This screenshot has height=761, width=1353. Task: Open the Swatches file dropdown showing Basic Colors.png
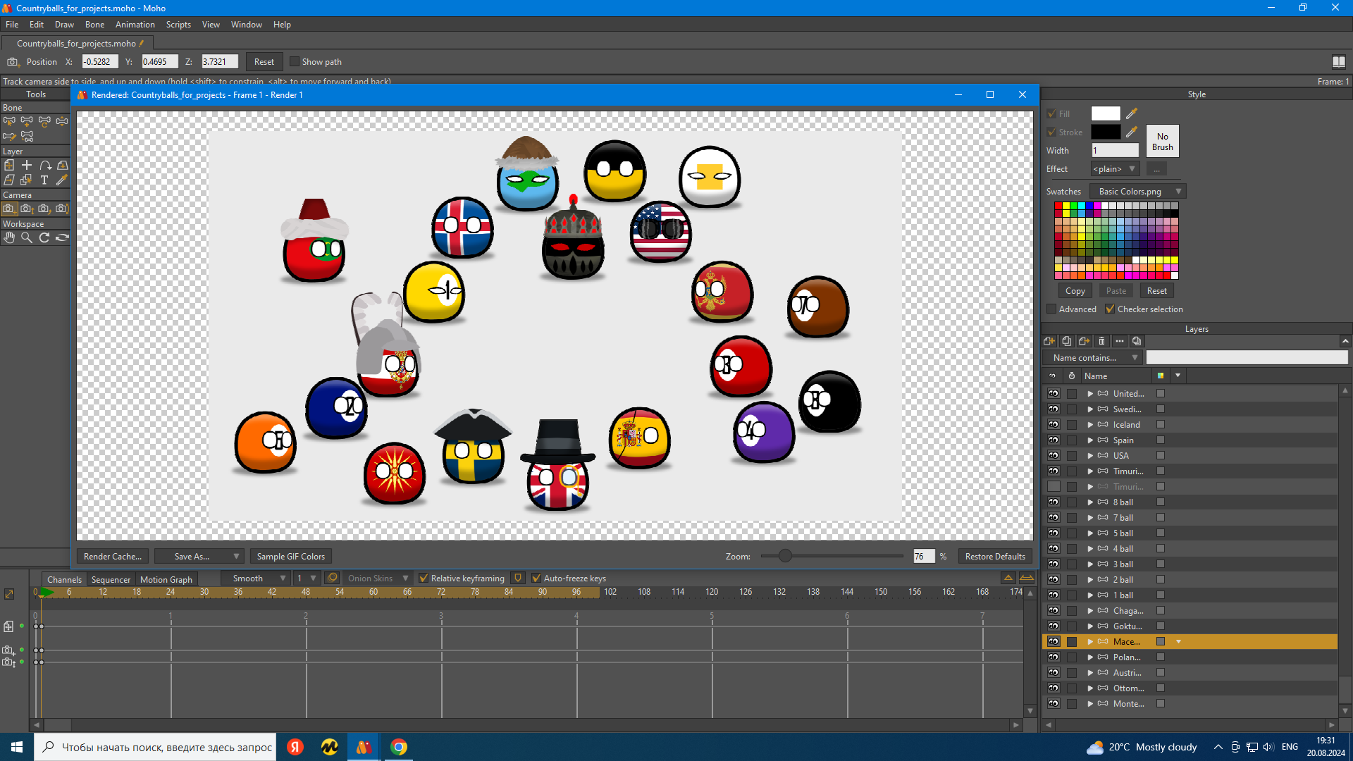(1137, 191)
